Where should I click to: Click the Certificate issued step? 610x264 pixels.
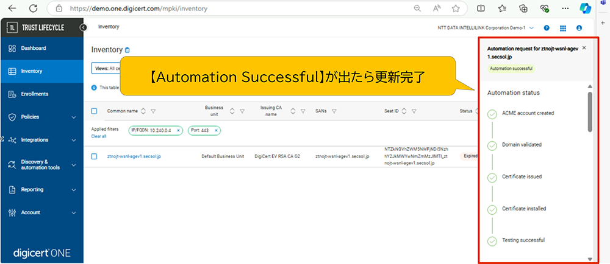click(522, 176)
